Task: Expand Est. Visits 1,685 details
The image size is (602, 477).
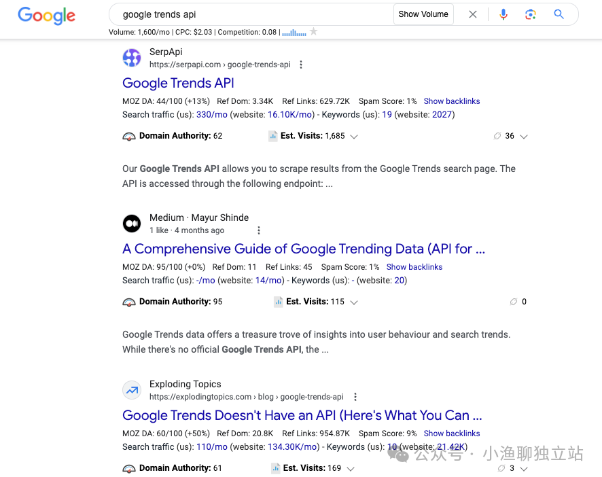Action: click(354, 137)
